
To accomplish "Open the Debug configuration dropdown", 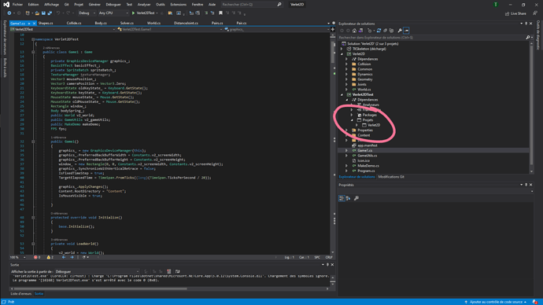I will tap(87, 13).
